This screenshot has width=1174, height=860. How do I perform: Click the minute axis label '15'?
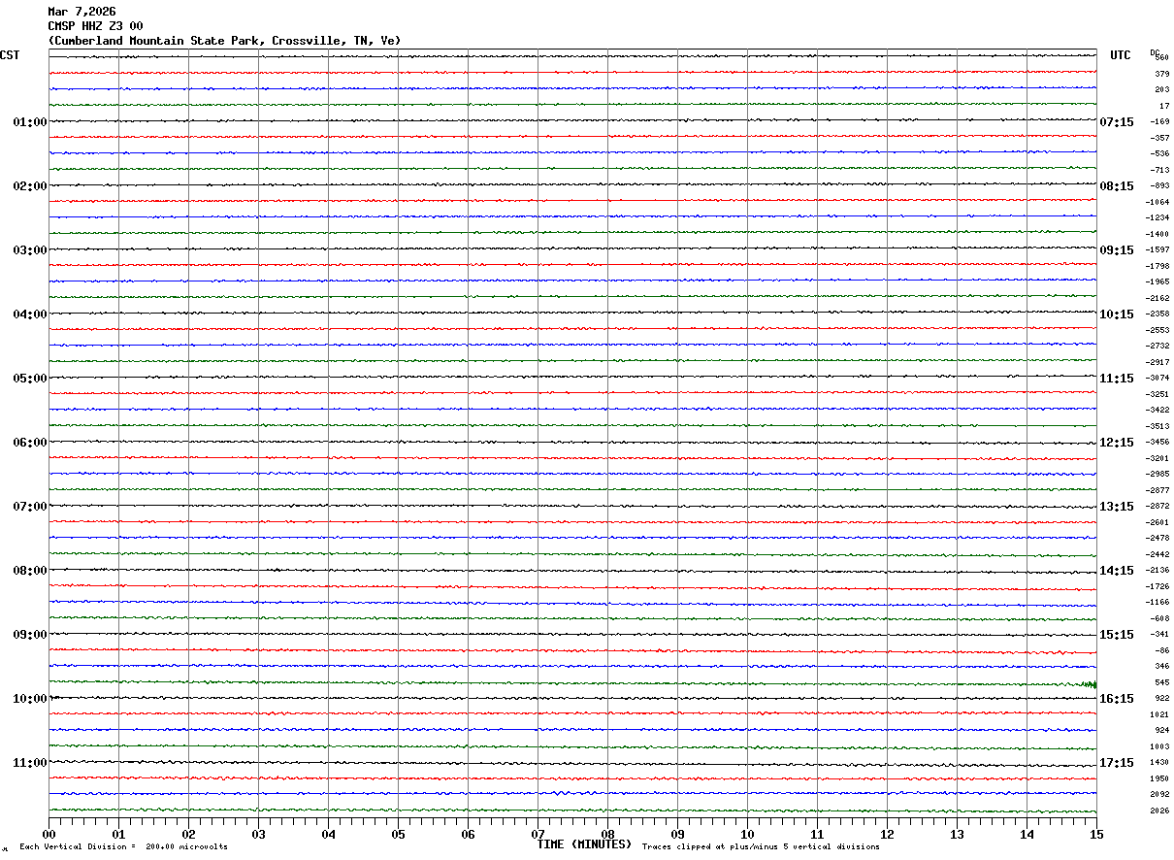point(1096,834)
